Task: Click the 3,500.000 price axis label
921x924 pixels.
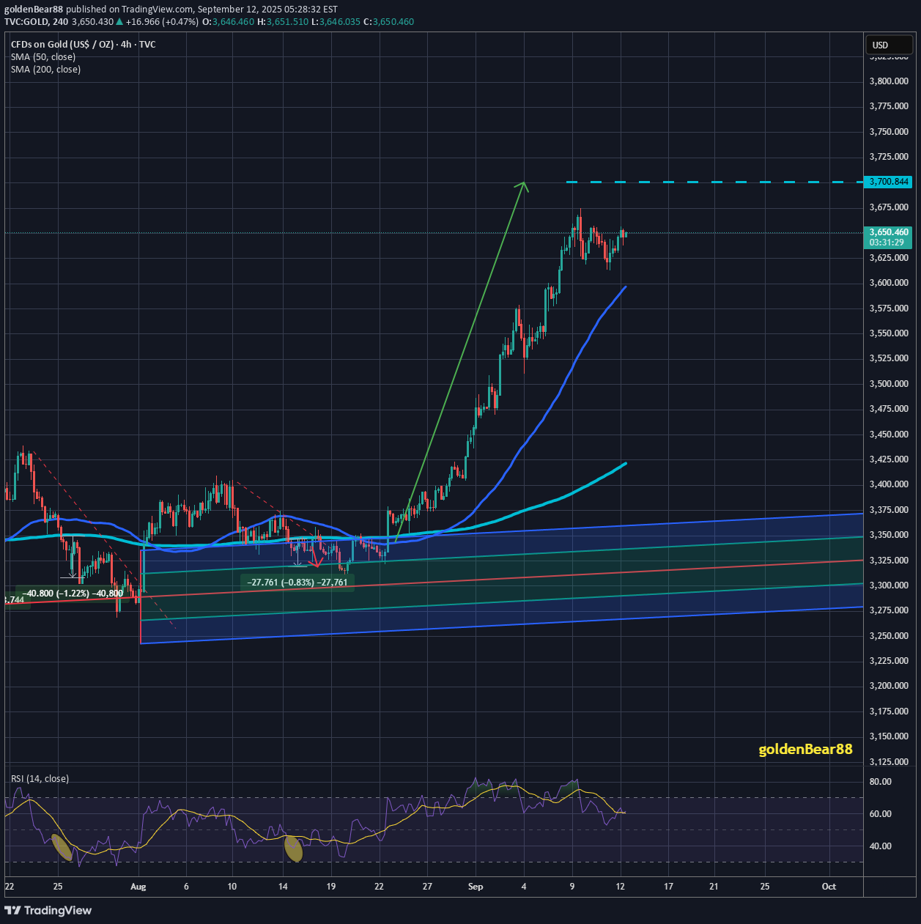Action: click(889, 384)
